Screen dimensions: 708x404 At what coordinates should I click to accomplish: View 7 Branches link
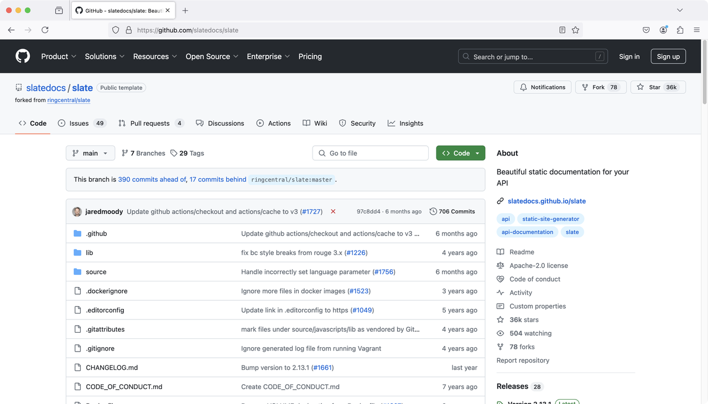point(143,153)
